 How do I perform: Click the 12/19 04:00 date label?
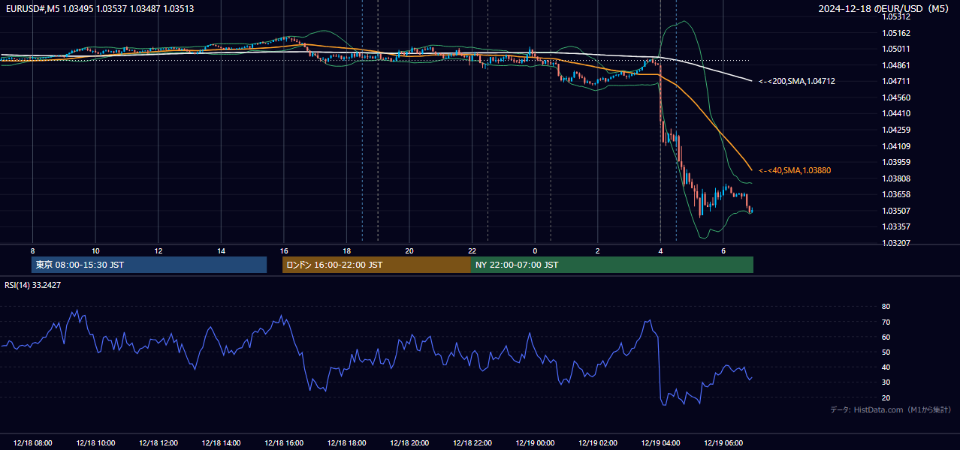pyautogui.click(x=660, y=443)
